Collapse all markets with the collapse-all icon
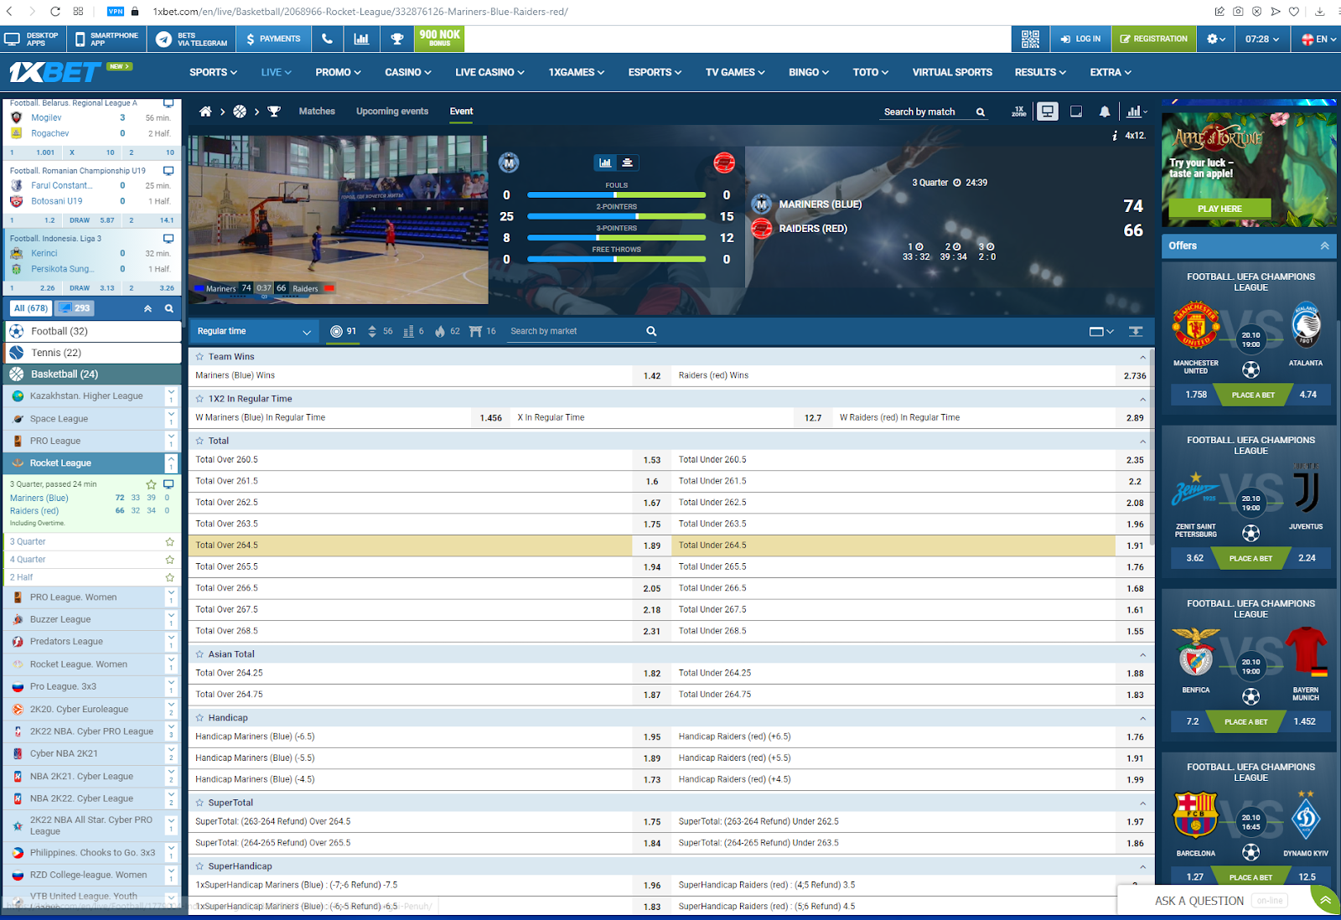The image size is (1341, 920). point(1136,331)
